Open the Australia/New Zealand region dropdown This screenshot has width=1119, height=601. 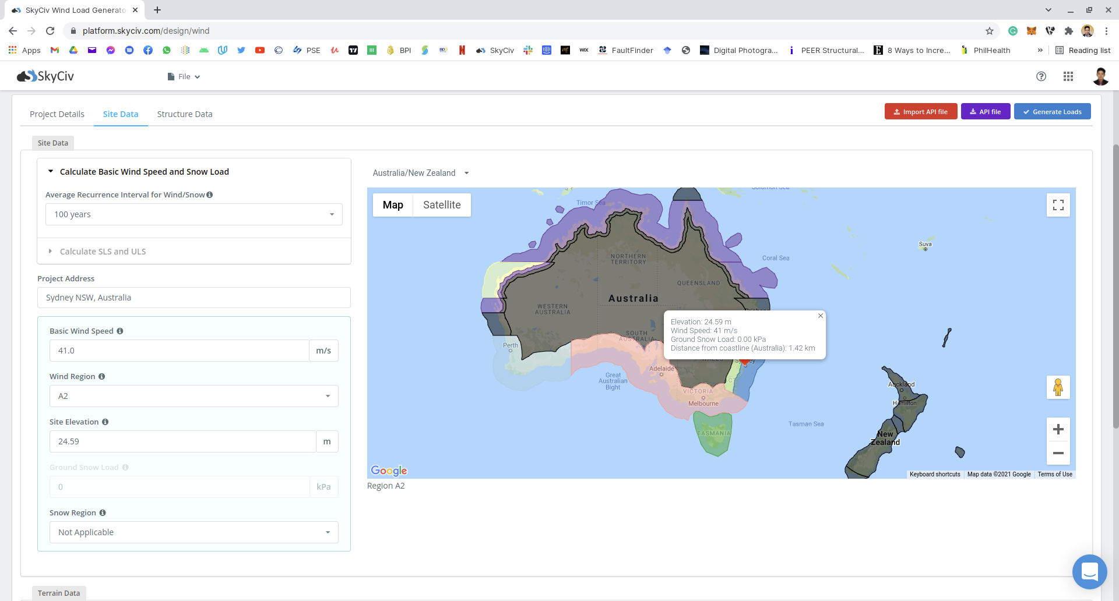tap(420, 173)
